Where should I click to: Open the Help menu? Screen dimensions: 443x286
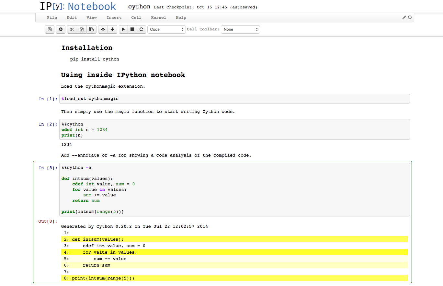(181, 17)
